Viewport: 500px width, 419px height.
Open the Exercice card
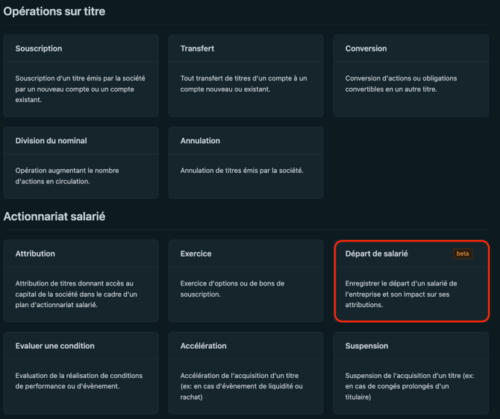[246, 281]
